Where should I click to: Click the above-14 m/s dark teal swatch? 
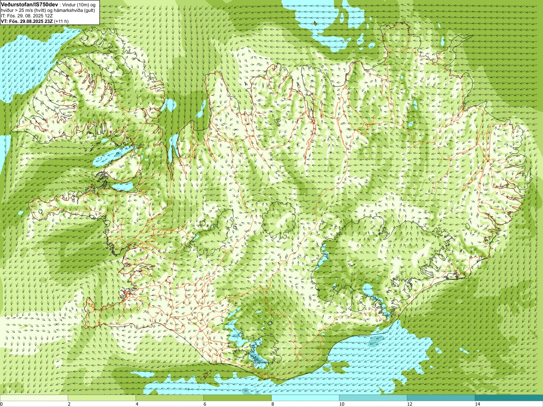[x=509, y=398]
